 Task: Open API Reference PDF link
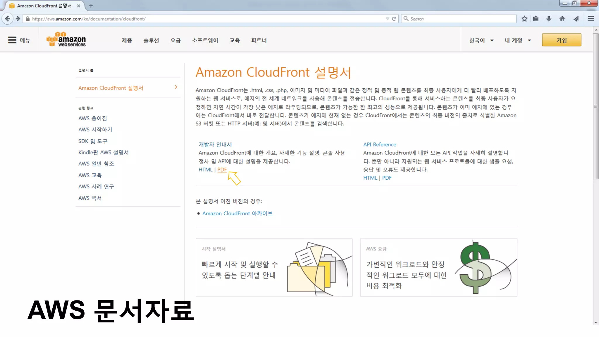387,178
